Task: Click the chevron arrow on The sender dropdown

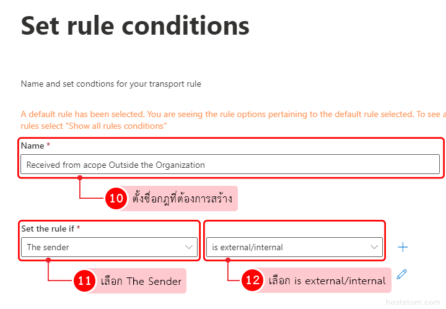Action: [190, 247]
